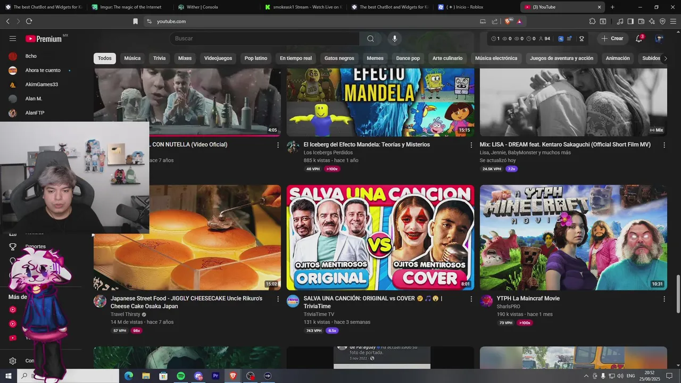Open the Windows Start menu
The image size is (681, 383).
click(x=9, y=376)
